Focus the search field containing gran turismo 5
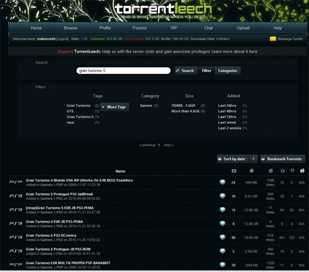Screen dimensions: 309x272 tap(124, 70)
